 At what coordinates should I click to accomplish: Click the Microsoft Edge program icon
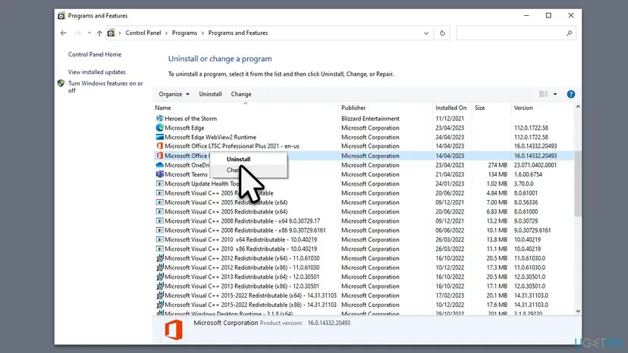point(160,128)
